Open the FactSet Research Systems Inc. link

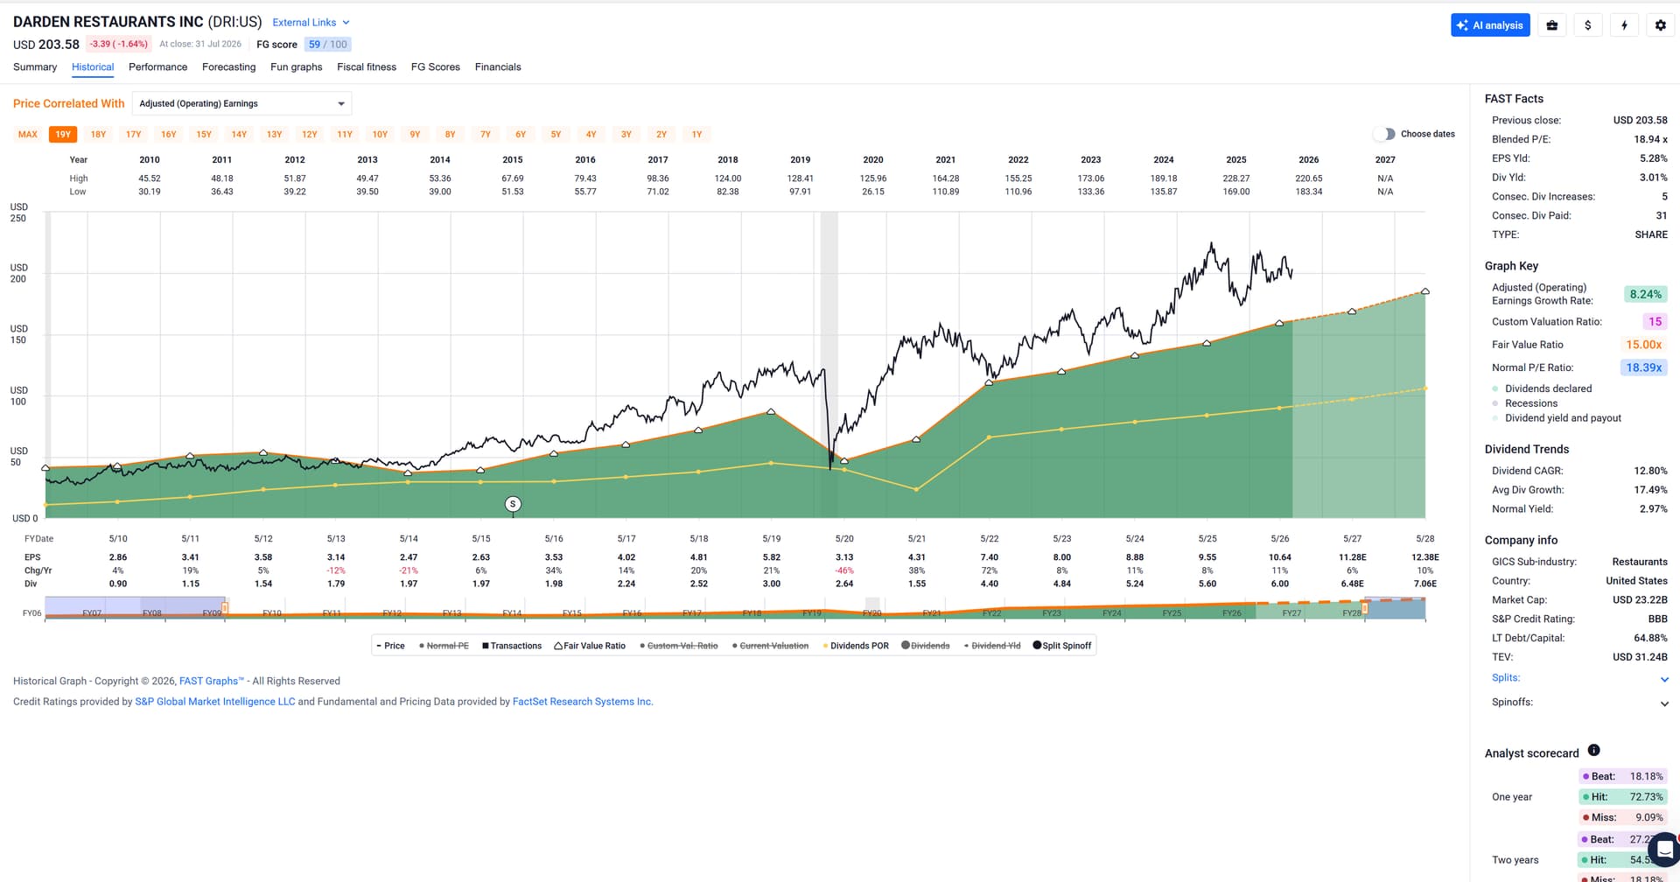point(583,702)
